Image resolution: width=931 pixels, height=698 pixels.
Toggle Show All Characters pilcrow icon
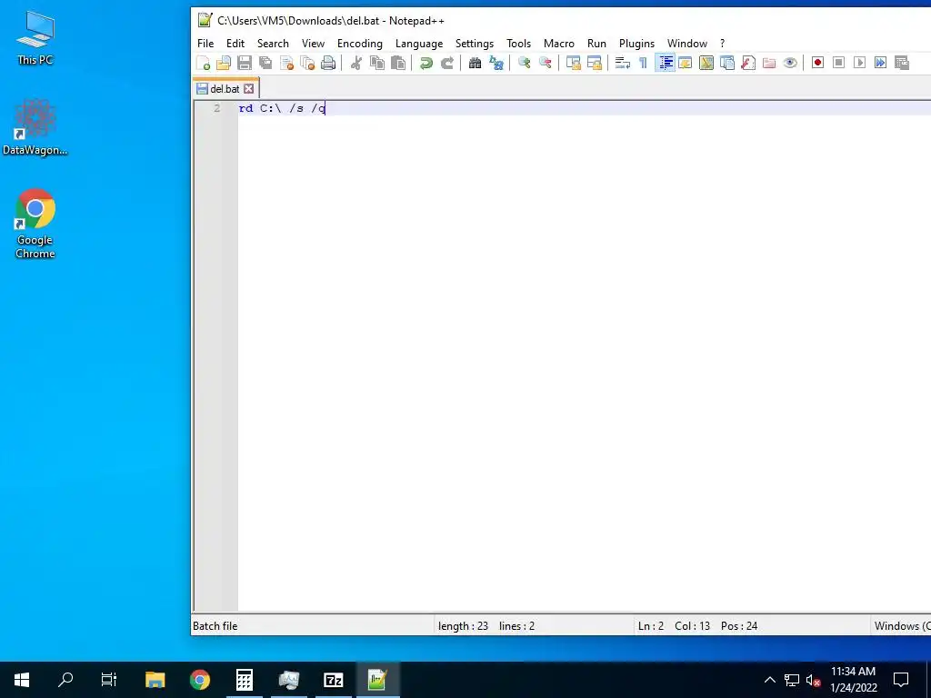643,63
